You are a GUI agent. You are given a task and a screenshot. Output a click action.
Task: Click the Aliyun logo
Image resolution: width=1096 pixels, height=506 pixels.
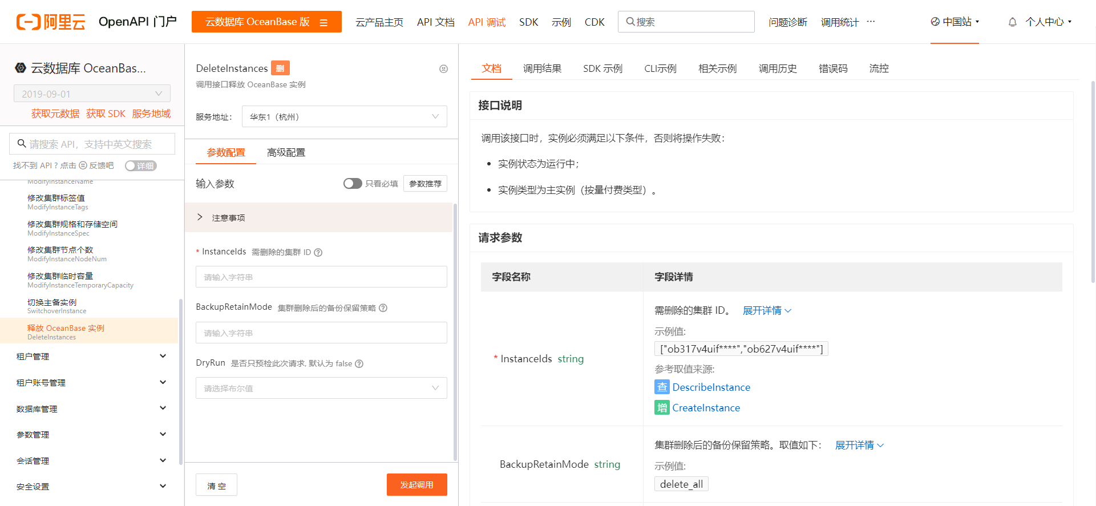click(x=51, y=22)
